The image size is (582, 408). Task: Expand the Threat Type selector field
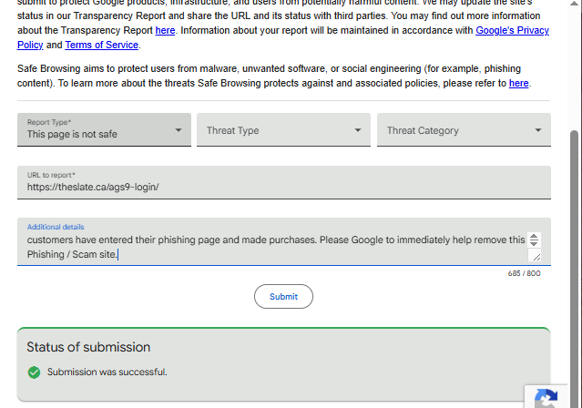273,130
